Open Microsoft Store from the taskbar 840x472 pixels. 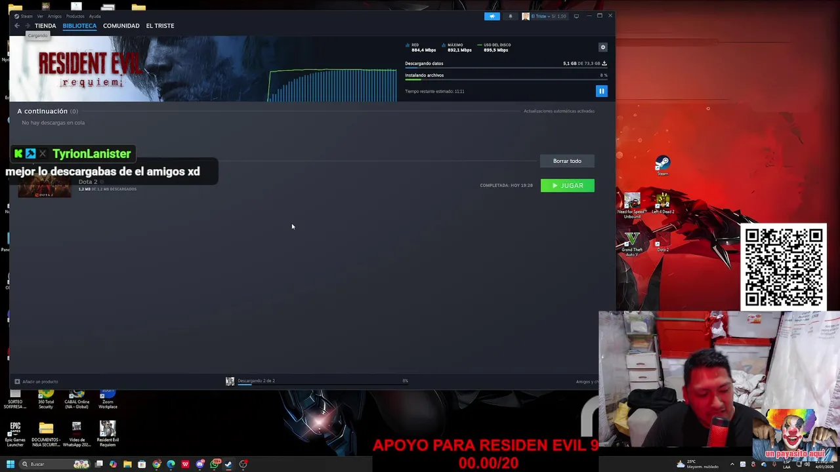pos(142,464)
